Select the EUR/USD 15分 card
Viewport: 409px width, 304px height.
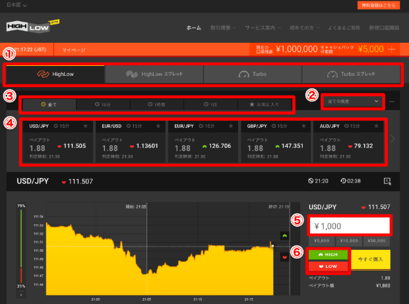131,142
